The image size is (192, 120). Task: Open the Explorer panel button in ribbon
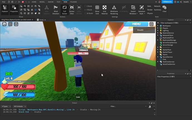tap(5, 9)
